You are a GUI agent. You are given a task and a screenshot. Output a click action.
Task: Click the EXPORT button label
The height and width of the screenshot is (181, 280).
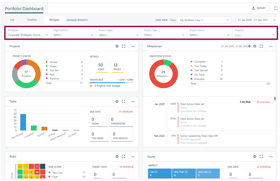click(x=261, y=8)
